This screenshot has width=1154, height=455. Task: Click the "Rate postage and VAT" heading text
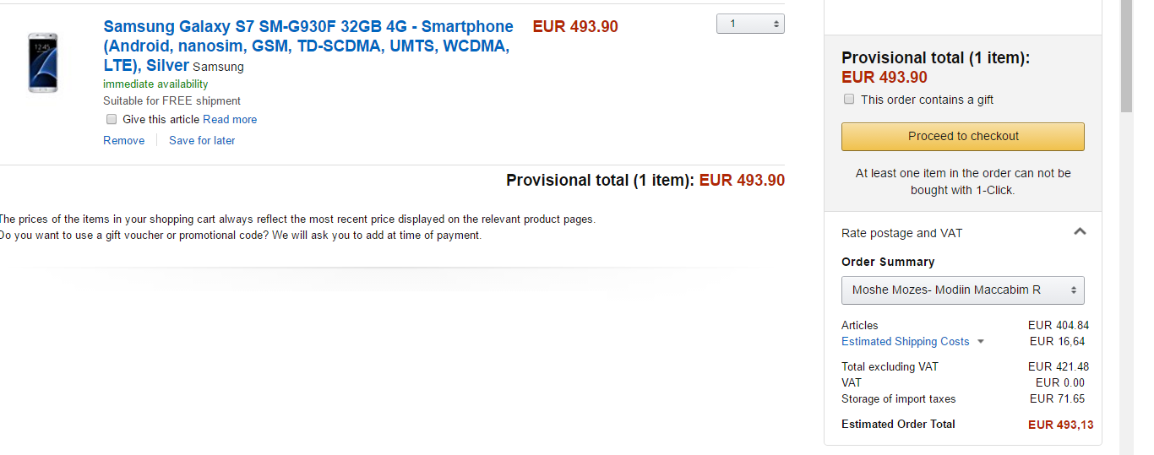901,233
